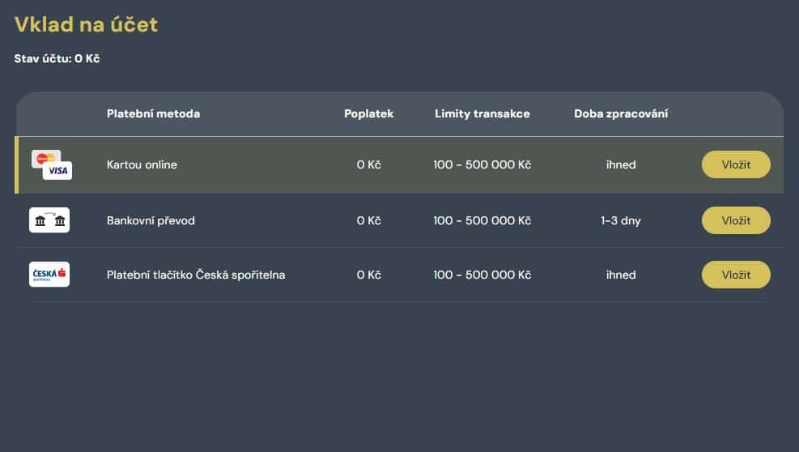Screen dimensions: 799x452
Task: Click Vložit button for Bankovní převod
Action: pos(736,220)
